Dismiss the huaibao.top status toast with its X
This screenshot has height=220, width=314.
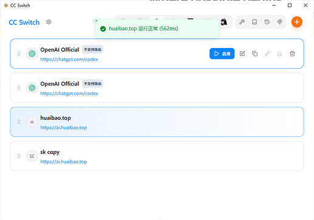97,21
